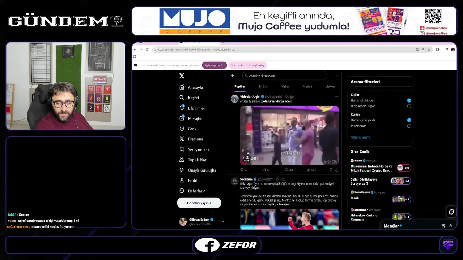Click the Mujo Coffee banner ad
Screen dimensions: 463x260
click(294, 21)
